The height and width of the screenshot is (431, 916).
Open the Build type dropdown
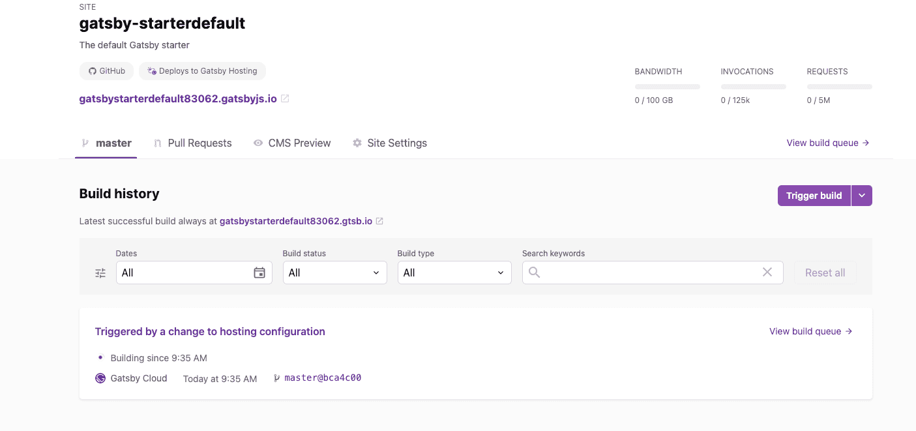pos(454,273)
